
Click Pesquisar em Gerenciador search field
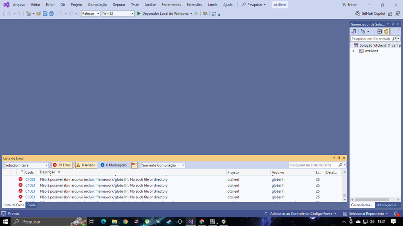[x=371, y=39]
